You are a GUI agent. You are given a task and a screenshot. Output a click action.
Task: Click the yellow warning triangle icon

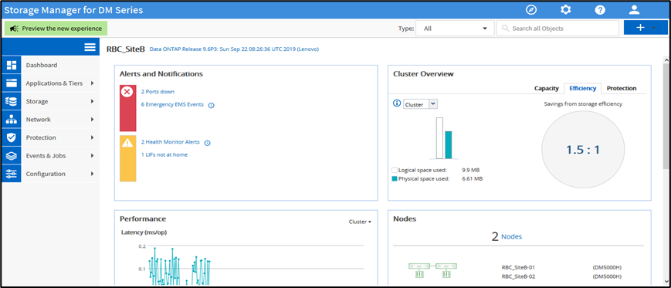pyautogui.click(x=127, y=143)
